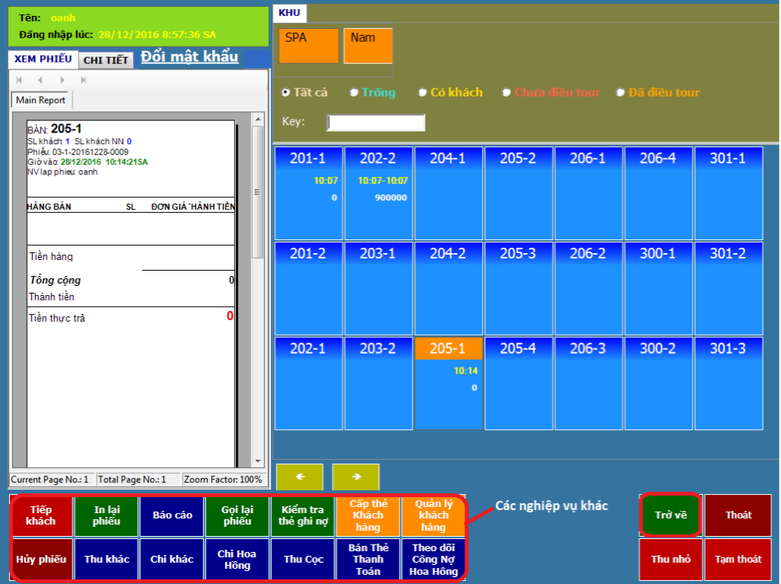781x584 pixels.
Task: Go to next report page
Action: [62, 80]
